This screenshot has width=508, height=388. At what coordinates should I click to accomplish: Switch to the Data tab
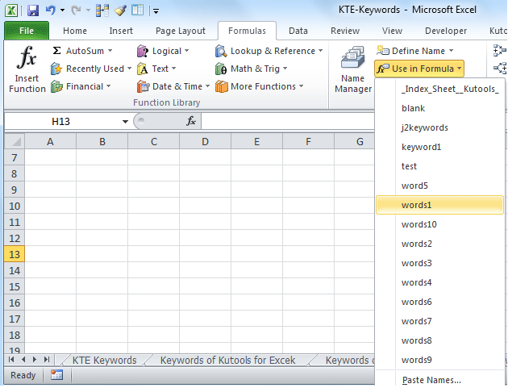point(298,31)
